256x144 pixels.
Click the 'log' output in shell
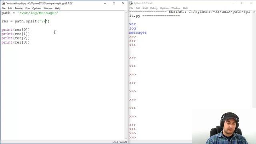pyautogui.click(x=132, y=28)
